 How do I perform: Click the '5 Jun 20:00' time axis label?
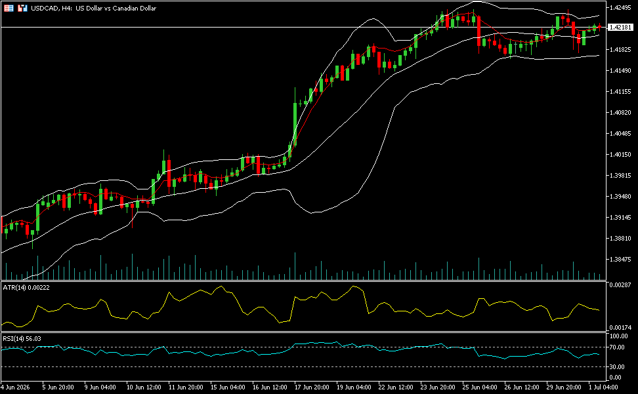(x=58, y=387)
